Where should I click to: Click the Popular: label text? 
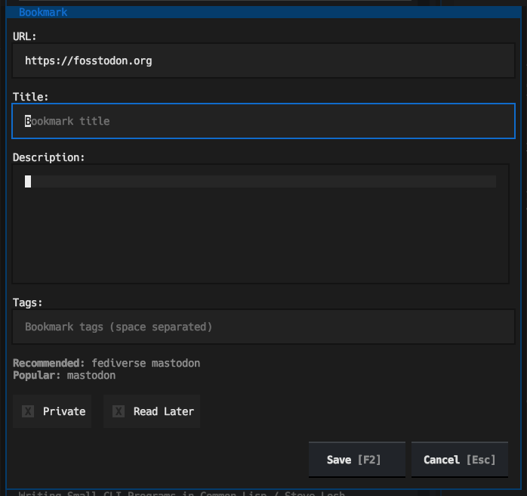coord(37,375)
